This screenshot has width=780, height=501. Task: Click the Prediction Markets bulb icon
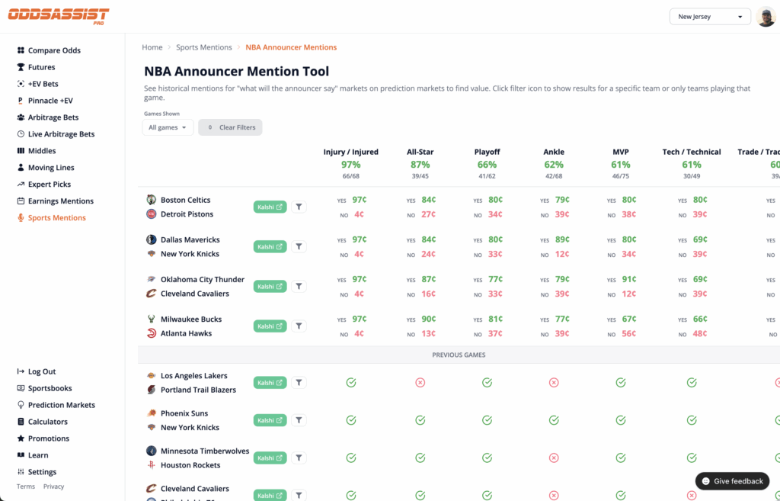tap(21, 405)
